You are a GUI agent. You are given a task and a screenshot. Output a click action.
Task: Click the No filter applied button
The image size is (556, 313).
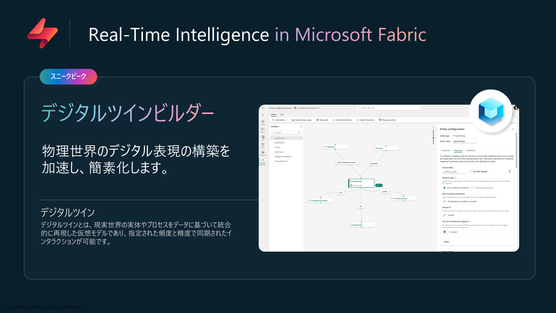pyautogui.click(x=479, y=171)
